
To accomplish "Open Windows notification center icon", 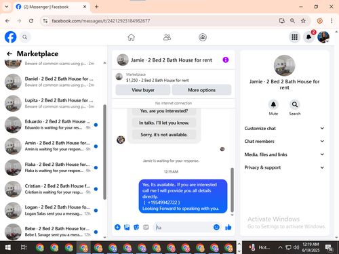I will click(x=329, y=248).
